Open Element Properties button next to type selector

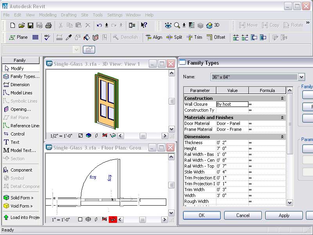tap(89, 50)
